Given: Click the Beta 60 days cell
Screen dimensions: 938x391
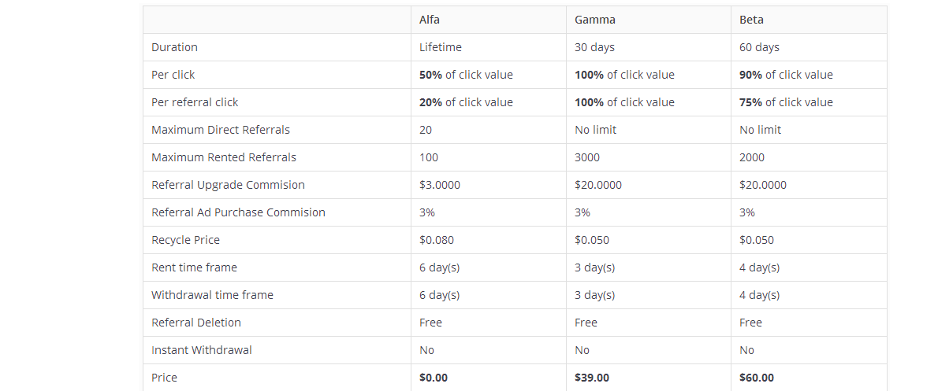Looking at the screenshot, I should tap(759, 47).
